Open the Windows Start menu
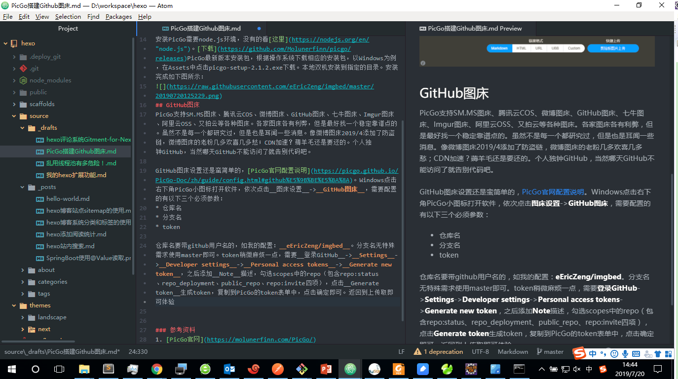Image resolution: width=678 pixels, height=379 pixels. click(11, 369)
